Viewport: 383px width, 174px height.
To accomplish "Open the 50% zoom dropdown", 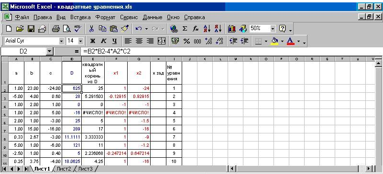I will [273, 29].
